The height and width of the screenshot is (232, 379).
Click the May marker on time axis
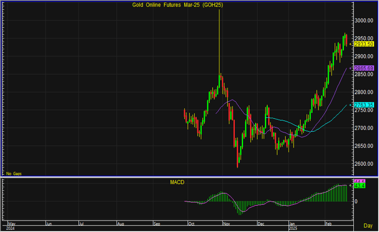11,224
